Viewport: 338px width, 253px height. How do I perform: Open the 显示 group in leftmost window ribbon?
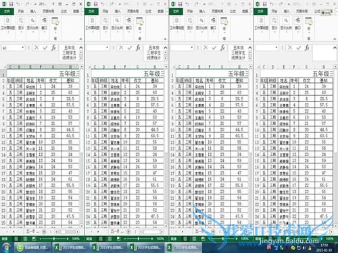tap(21, 24)
